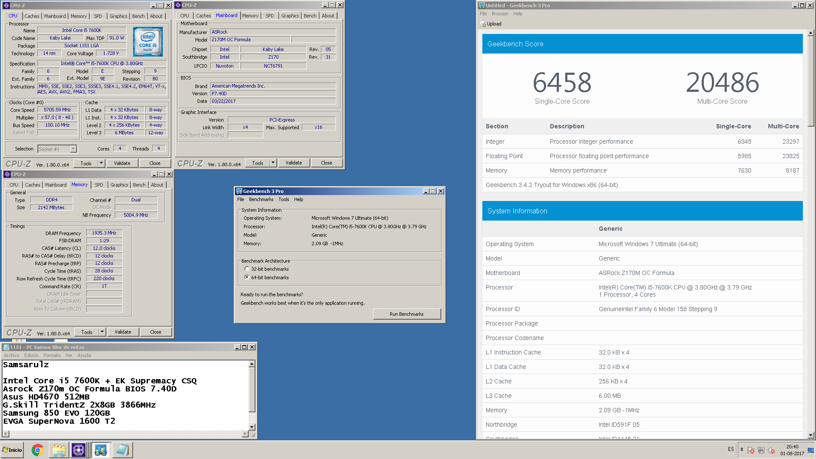Click the title icon of the CPU-Z Memory window

[x=7, y=174]
